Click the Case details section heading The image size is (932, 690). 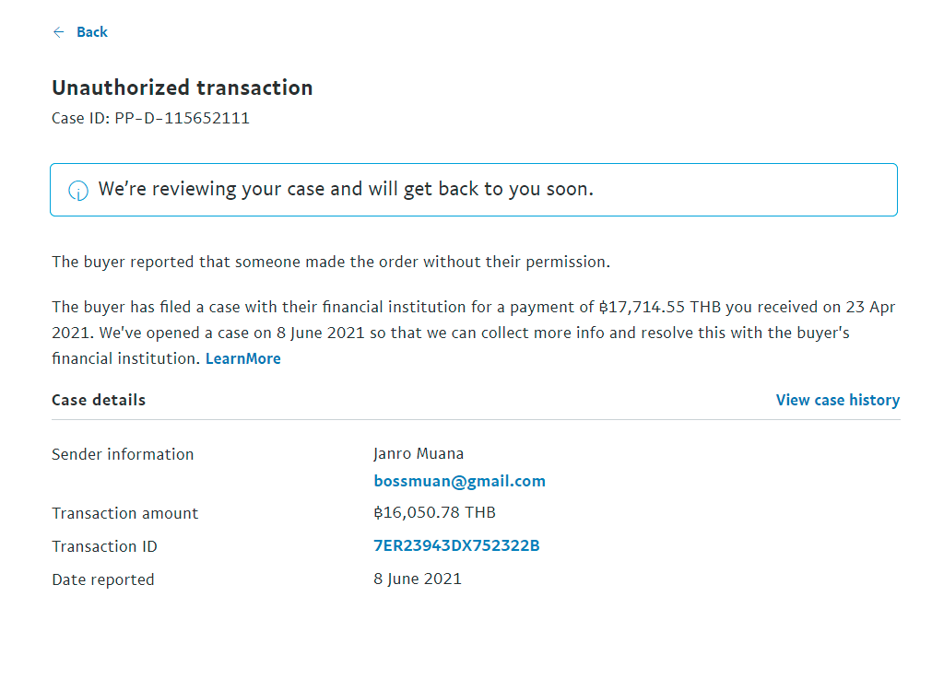pos(99,400)
